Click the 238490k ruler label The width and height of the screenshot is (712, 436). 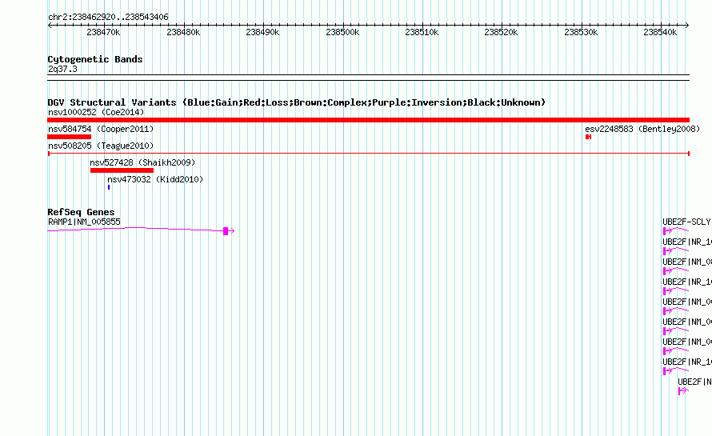262,32
